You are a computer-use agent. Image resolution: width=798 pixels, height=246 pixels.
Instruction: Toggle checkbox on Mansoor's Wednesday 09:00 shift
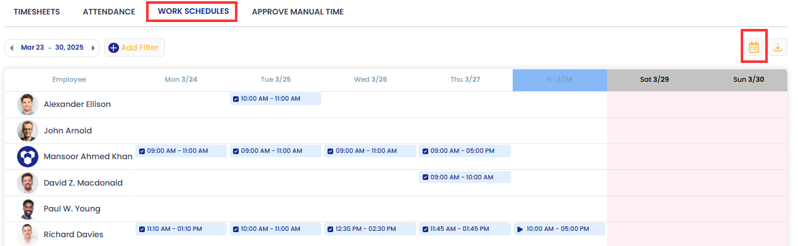331,151
